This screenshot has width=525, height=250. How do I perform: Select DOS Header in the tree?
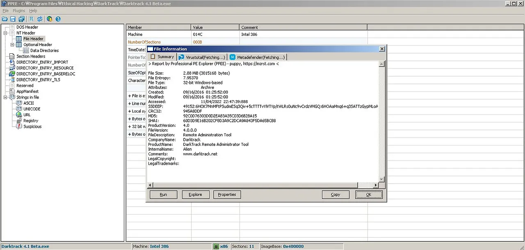(x=27, y=27)
